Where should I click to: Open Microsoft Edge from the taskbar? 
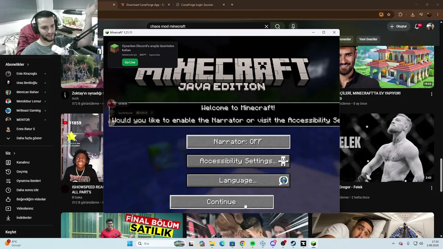click(222, 244)
